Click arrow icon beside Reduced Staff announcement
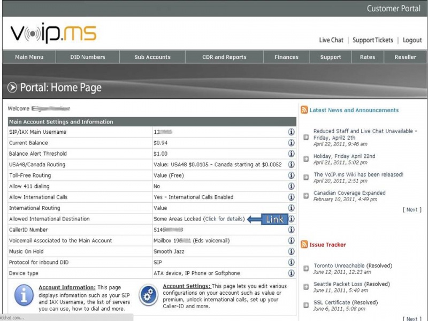 [x=306, y=137]
